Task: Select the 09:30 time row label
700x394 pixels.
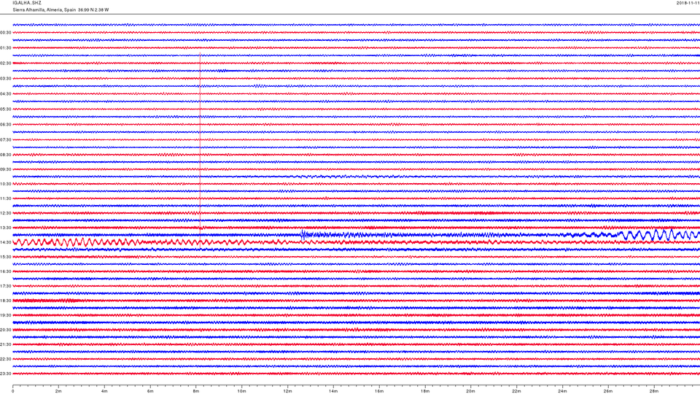Action: click(x=5, y=169)
